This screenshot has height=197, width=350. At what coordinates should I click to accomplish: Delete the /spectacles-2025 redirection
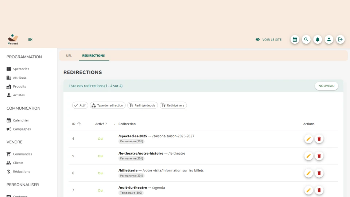coord(319,139)
